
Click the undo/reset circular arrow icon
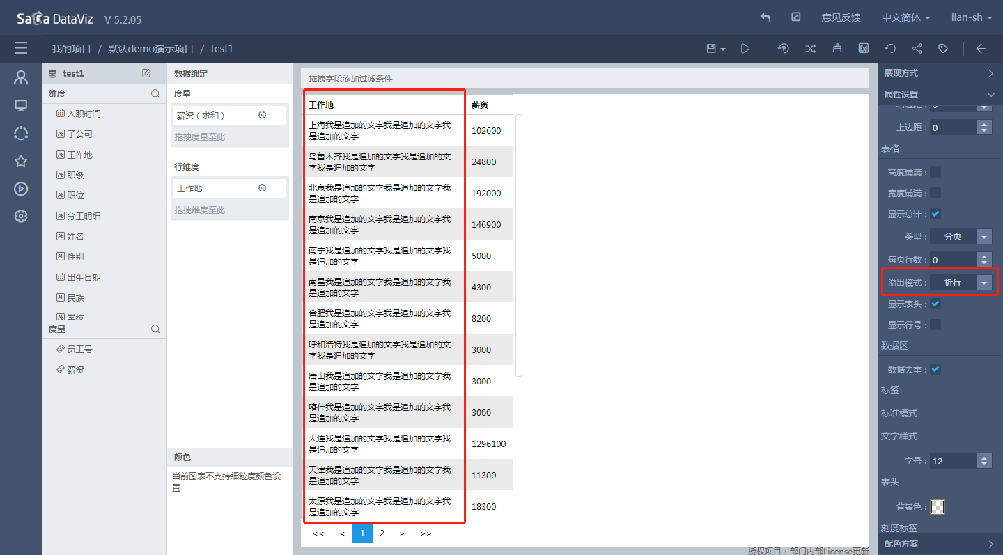tap(890, 49)
